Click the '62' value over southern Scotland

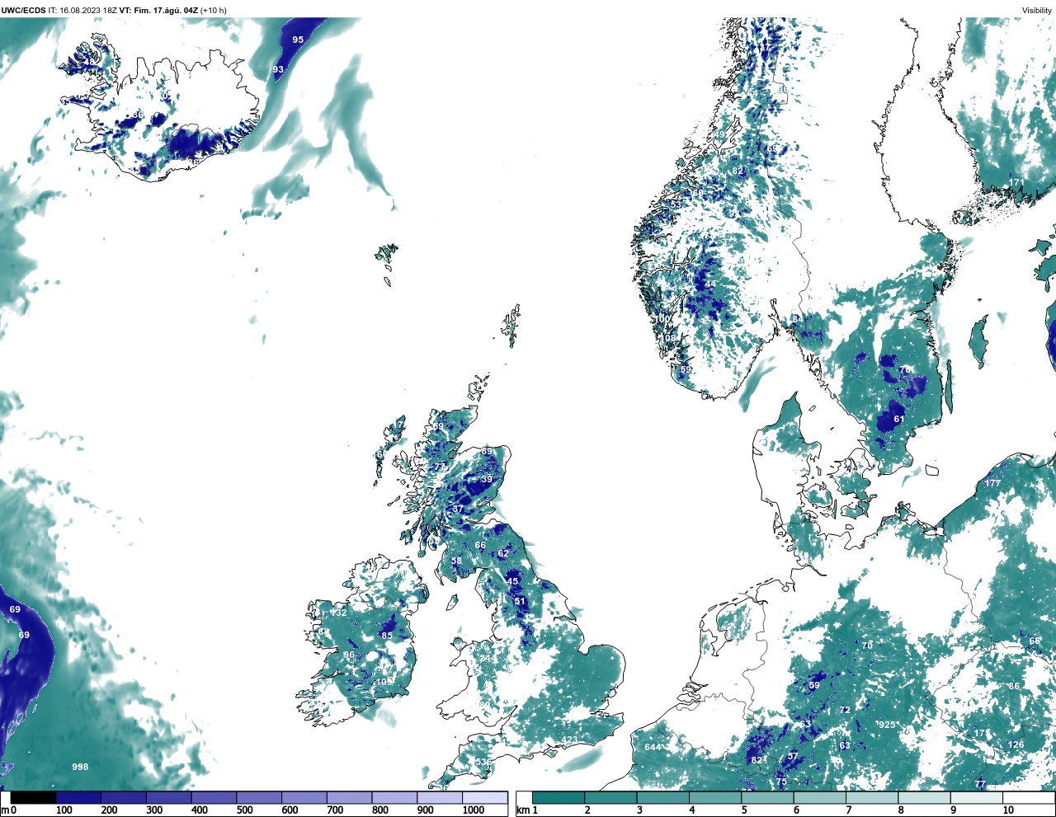coord(503,554)
